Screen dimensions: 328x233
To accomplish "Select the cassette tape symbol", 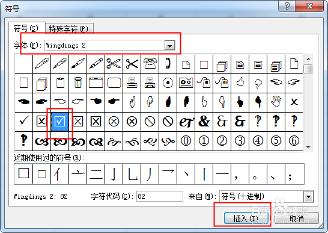I will (x=186, y=83).
